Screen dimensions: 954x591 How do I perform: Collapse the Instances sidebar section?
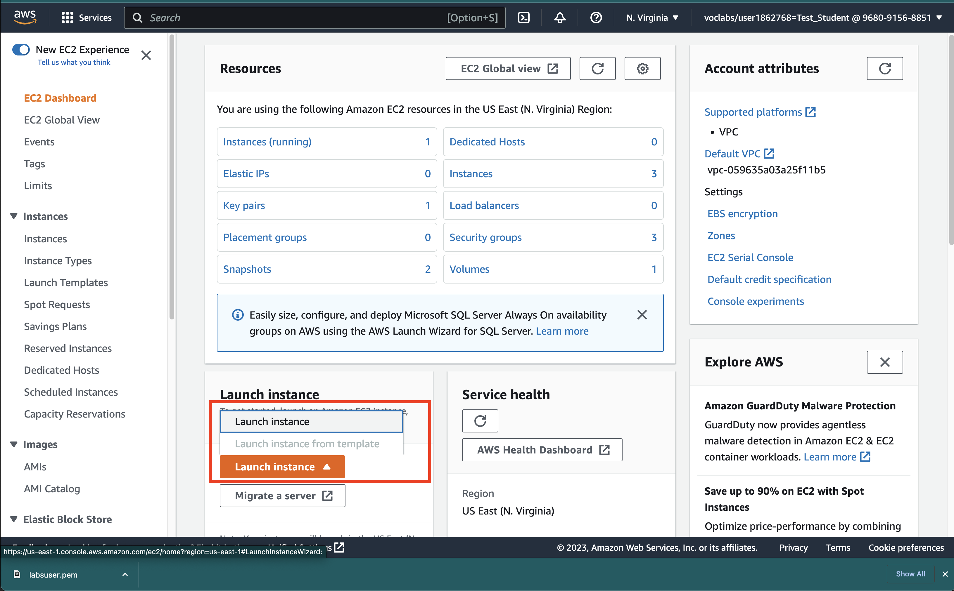click(14, 216)
